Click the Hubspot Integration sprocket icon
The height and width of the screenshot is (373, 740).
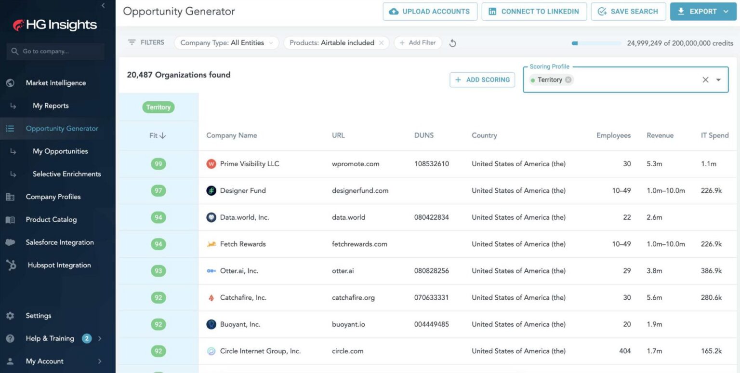(11, 265)
